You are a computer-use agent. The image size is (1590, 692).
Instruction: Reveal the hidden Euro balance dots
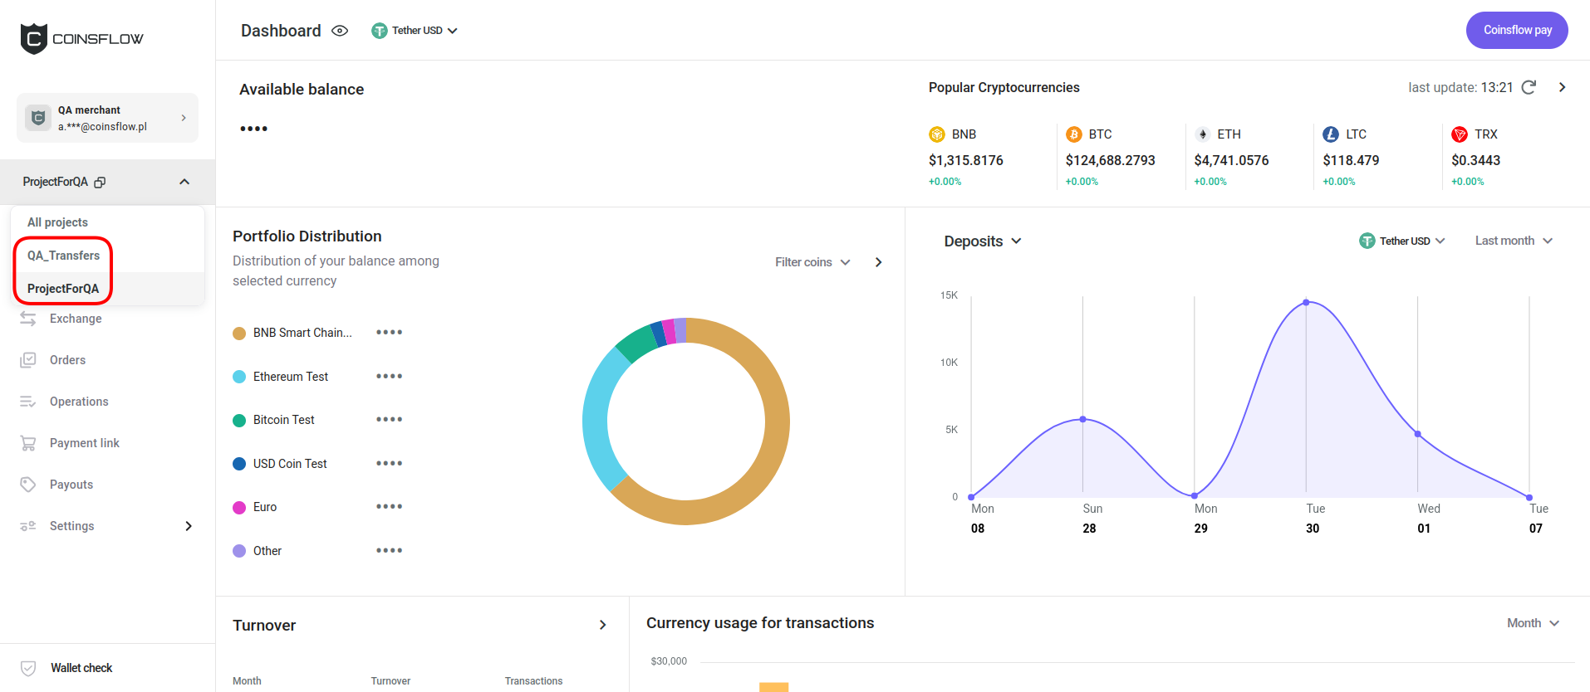click(389, 507)
